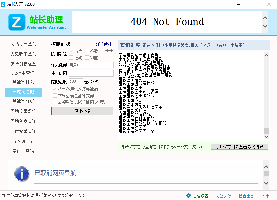
Task: Toggle the 谷歌 mining source checkbox
Action: click(87, 51)
